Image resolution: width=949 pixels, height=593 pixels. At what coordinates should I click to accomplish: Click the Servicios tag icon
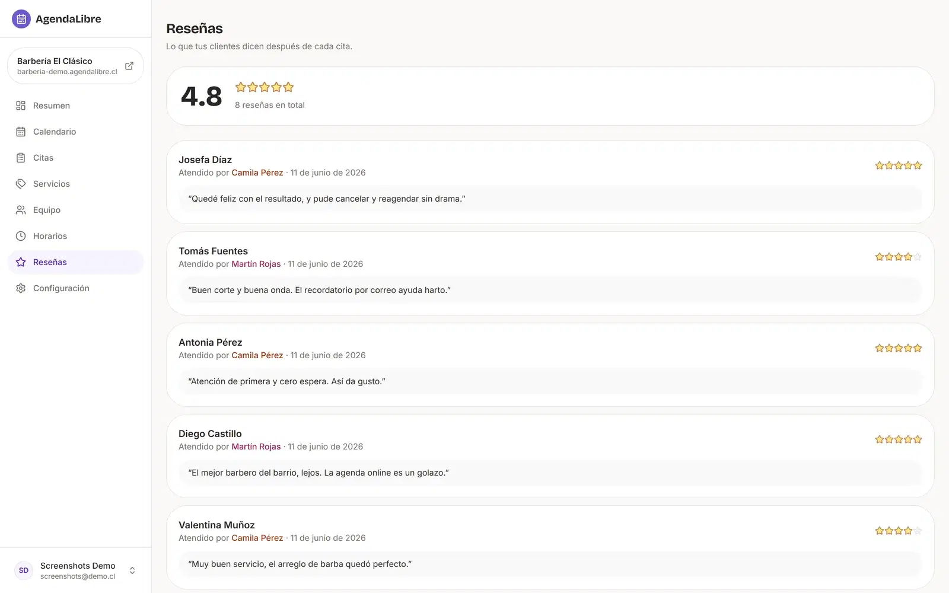pos(21,184)
